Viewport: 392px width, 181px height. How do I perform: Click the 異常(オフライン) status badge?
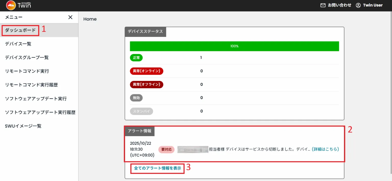tap(146, 84)
